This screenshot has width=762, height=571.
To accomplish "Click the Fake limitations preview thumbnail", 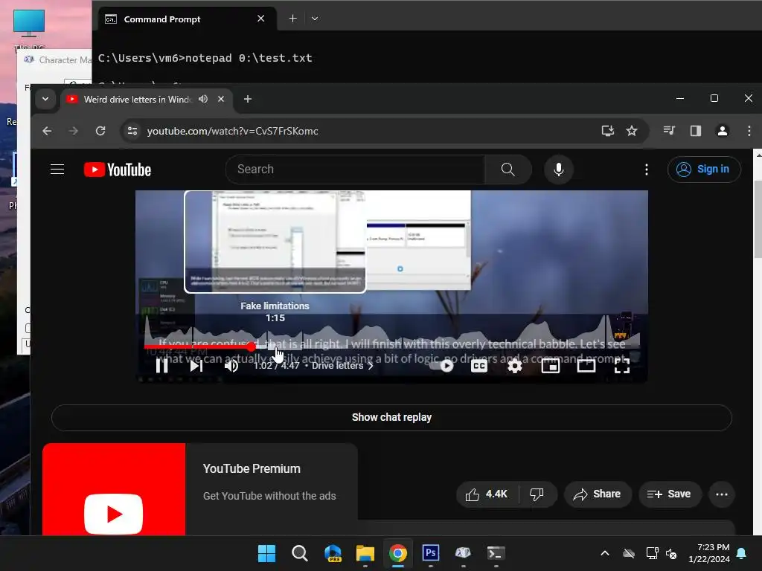I will pos(275,242).
